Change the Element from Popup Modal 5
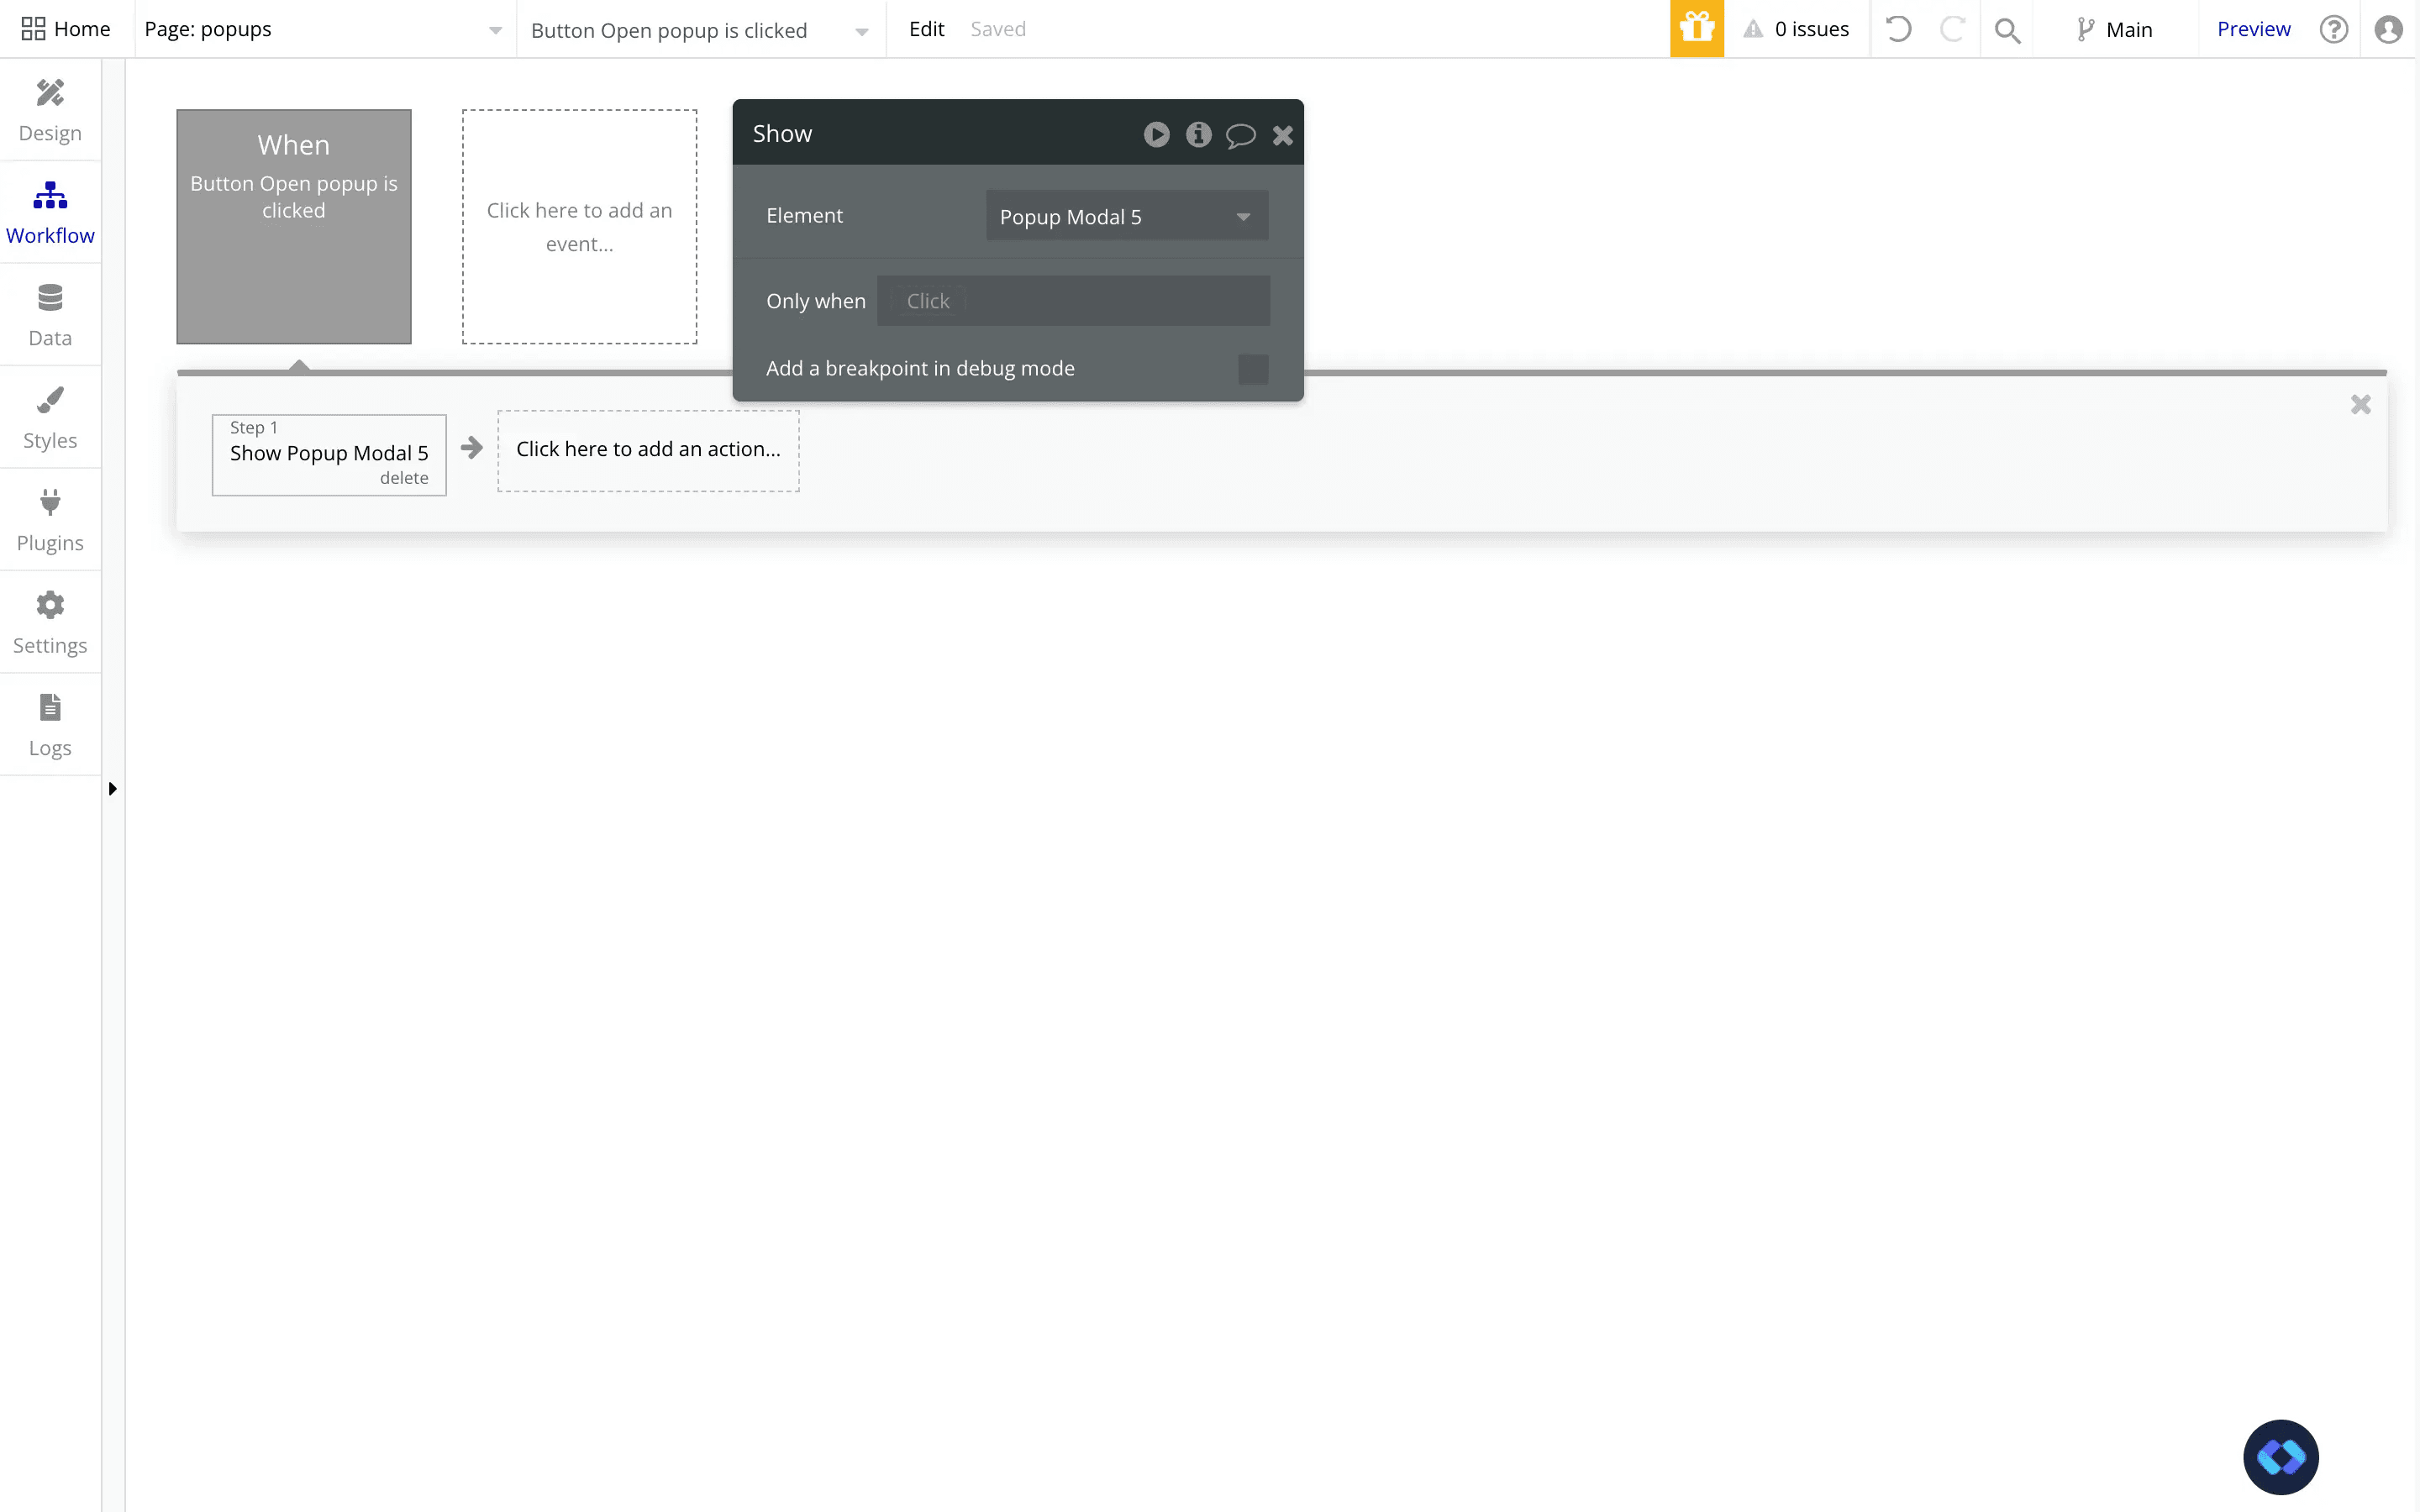Image resolution: width=2420 pixels, height=1512 pixels. pos(1126,216)
